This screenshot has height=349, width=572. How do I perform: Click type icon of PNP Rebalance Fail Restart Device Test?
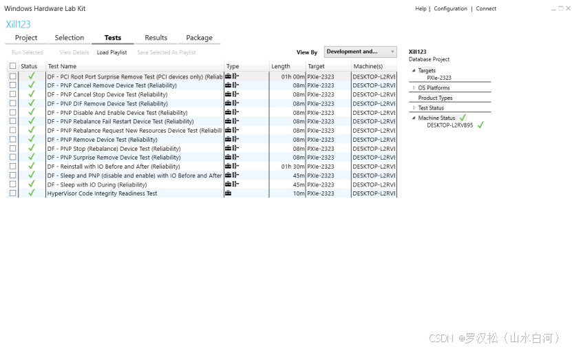tap(232, 121)
